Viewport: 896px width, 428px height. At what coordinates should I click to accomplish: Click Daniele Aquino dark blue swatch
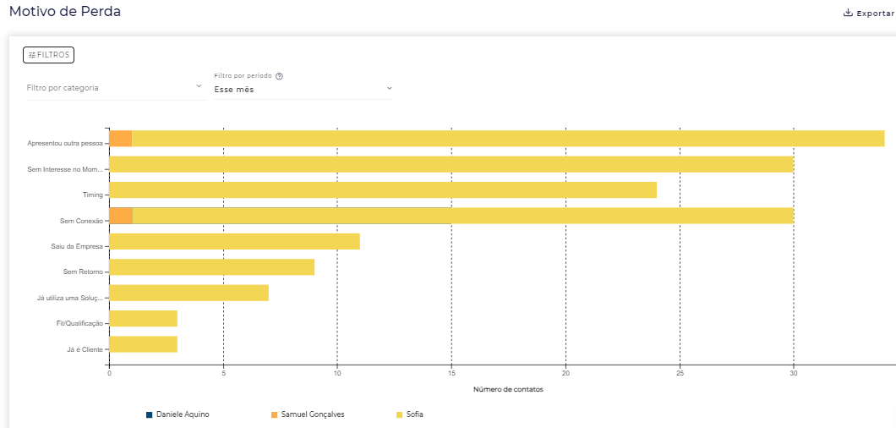click(x=150, y=414)
